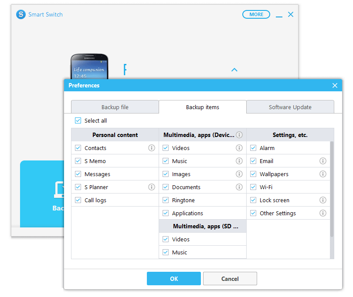Image resolution: width=353 pixels, height=297 pixels.
Task: Uncheck the Applications checkbox
Action: point(166,213)
